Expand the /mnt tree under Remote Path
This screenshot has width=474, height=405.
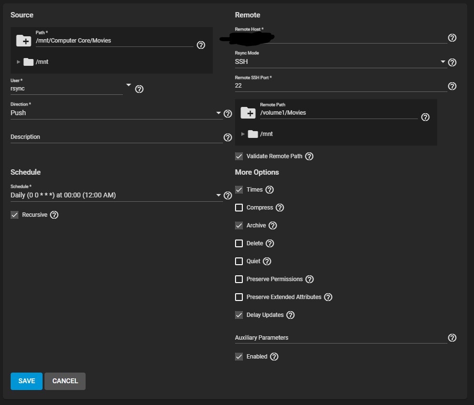point(243,134)
